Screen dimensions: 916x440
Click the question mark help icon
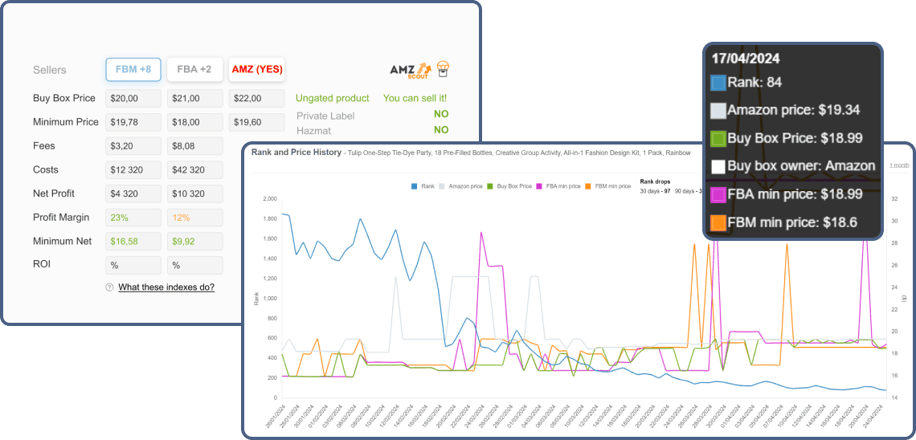tap(109, 287)
